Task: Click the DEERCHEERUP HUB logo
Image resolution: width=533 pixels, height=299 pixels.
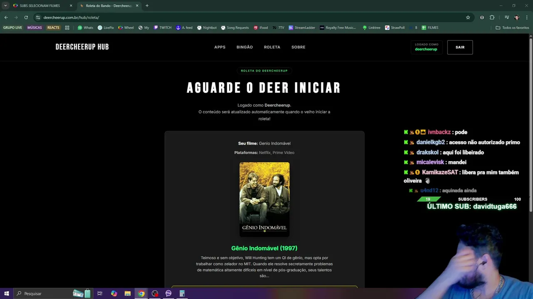Action: point(82,47)
